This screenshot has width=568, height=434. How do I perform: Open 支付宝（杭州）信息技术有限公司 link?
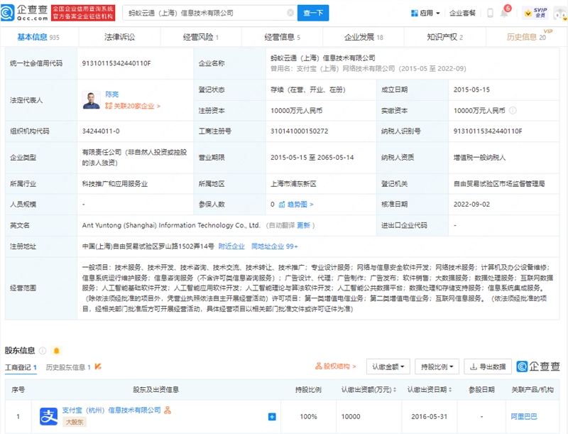pos(111,410)
